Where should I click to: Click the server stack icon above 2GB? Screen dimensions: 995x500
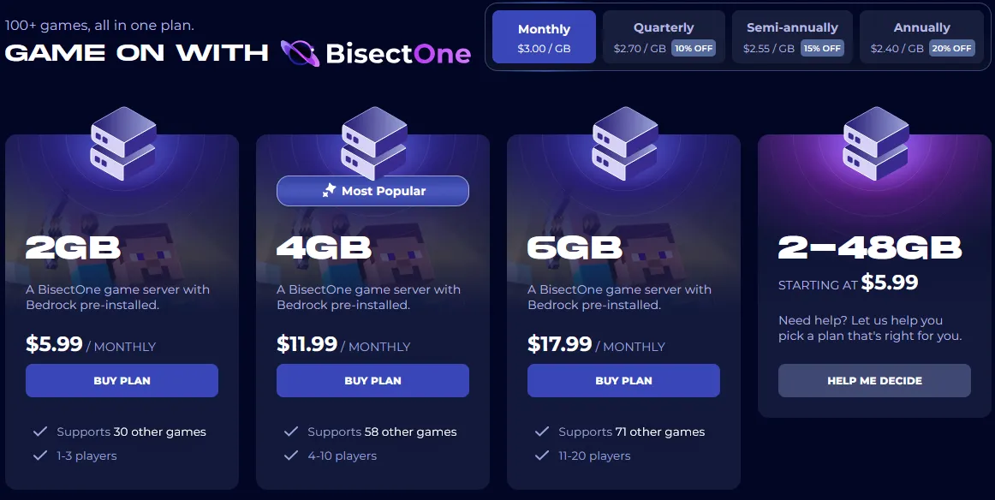pos(122,142)
